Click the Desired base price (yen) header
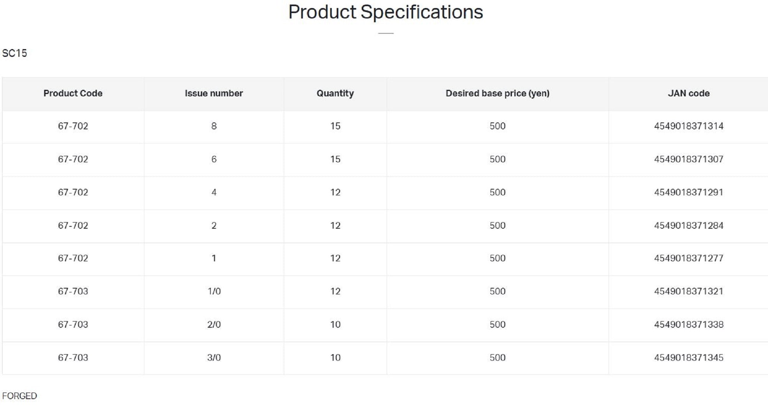 coord(497,93)
